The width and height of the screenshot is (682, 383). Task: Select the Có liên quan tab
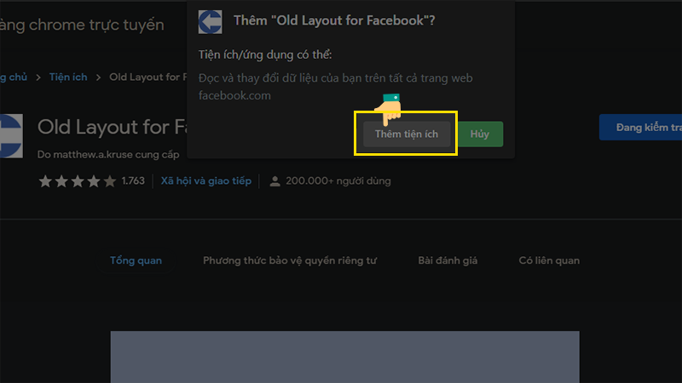[x=549, y=260]
